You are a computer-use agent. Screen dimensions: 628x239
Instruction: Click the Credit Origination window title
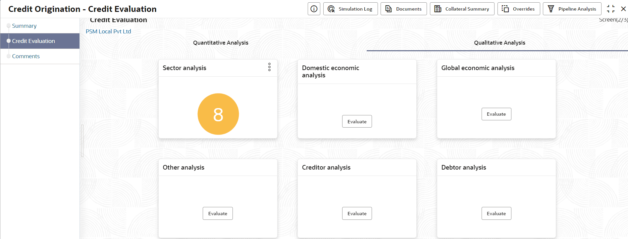[x=82, y=9]
